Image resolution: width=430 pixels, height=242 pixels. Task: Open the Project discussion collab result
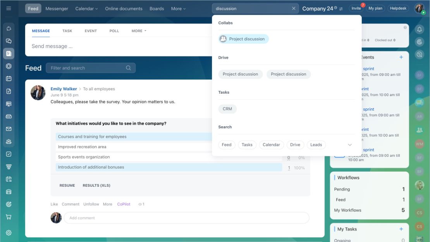(x=244, y=39)
